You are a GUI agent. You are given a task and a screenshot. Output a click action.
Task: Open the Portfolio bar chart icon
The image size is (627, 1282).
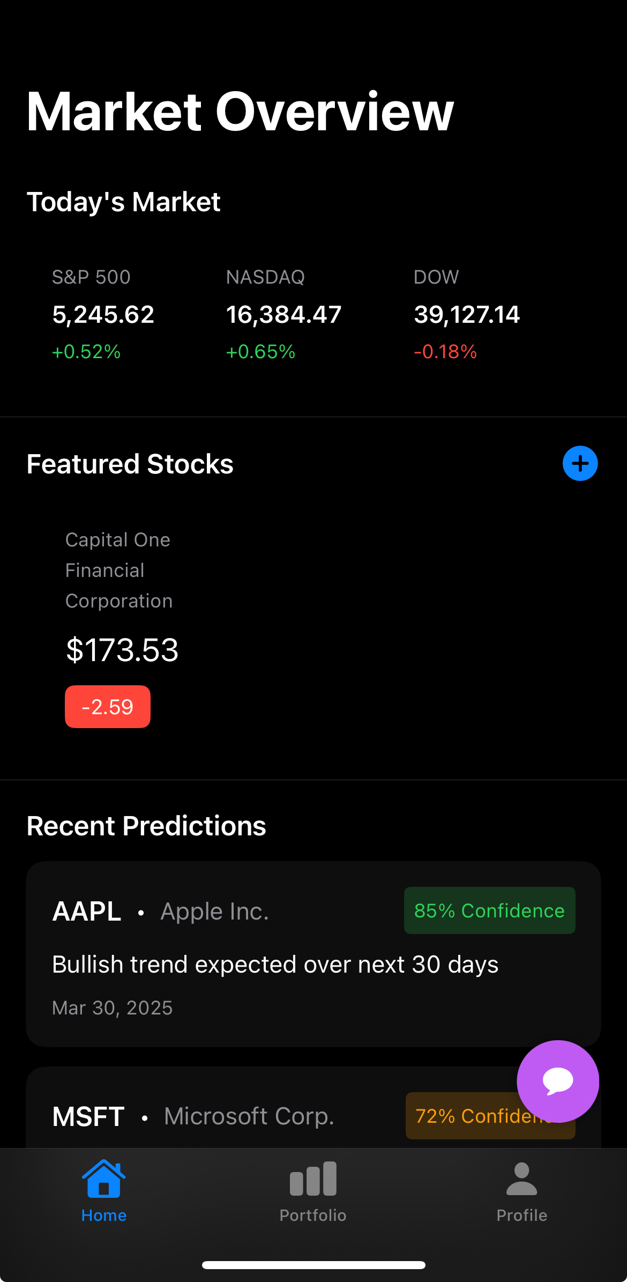click(313, 1179)
